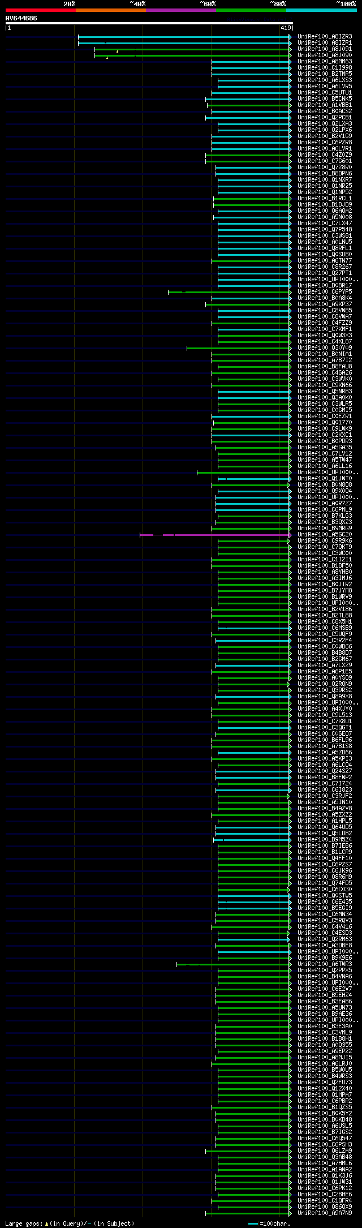This screenshot has width=362, height=1228.
Task: Click the orange ~40% legend segment
Action: [x=111, y=10]
